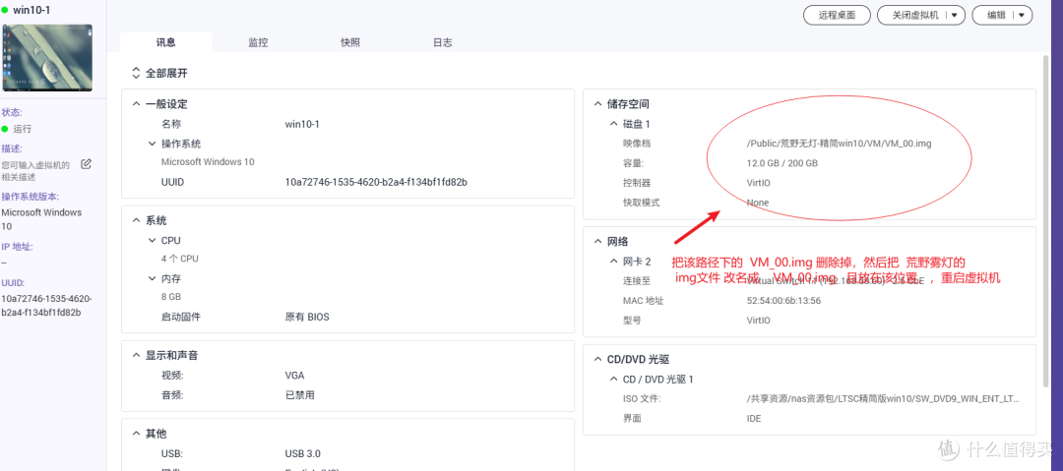Switch to the 讯息 tab
Viewport: 1063px width, 471px height.
click(166, 42)
